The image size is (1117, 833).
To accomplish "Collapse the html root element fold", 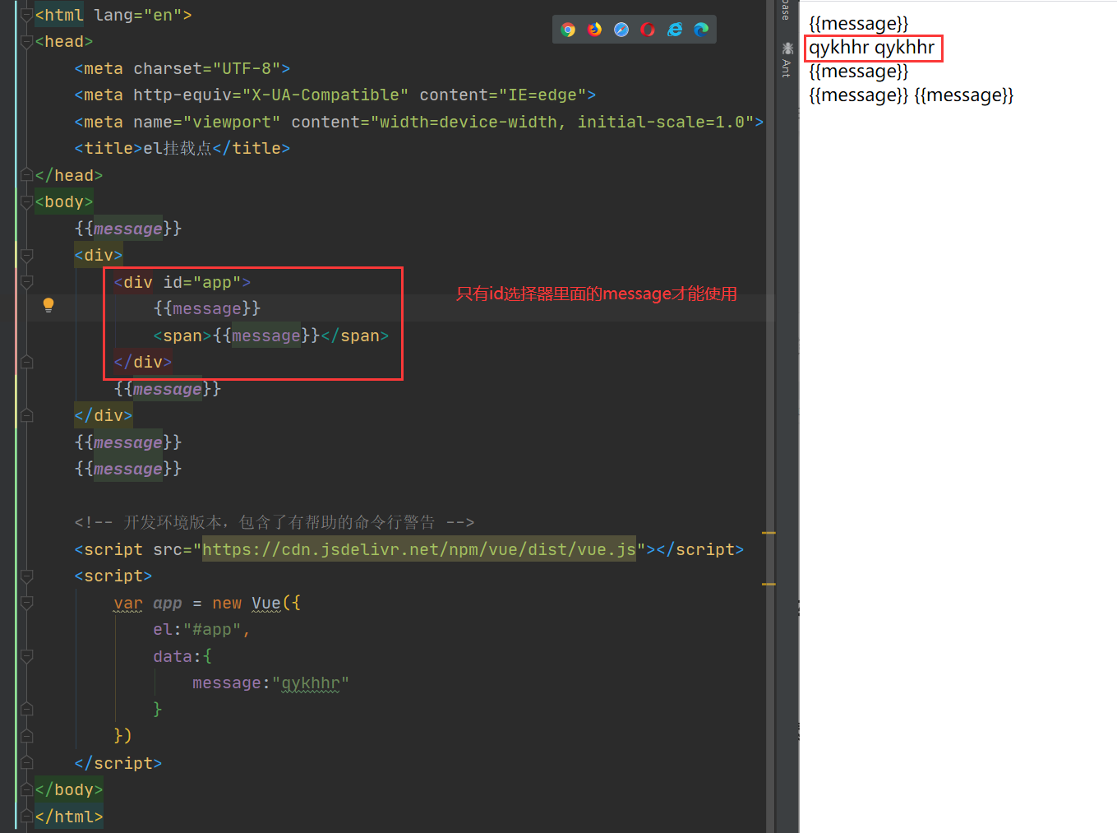I will point(26,14).
